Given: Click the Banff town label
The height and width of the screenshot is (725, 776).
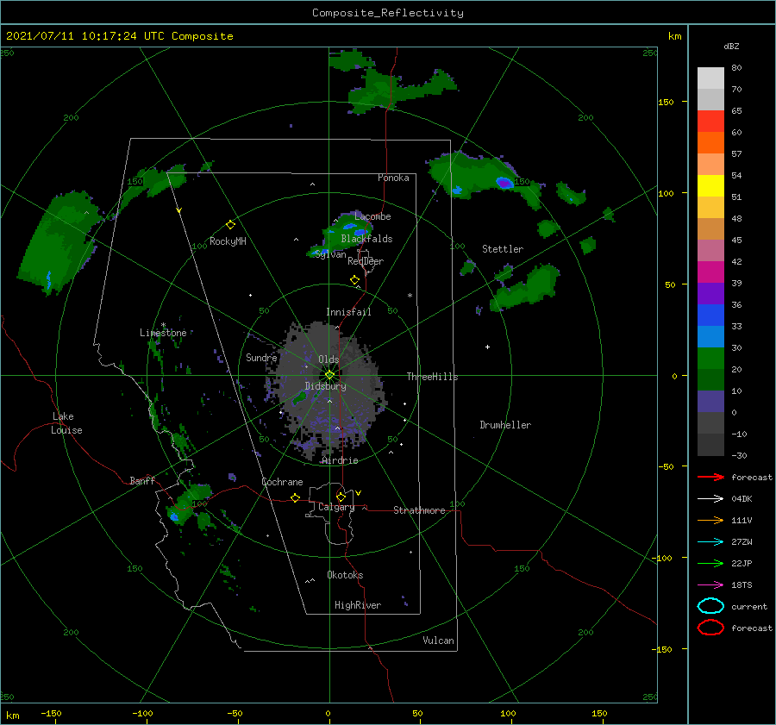Looking at the screenshot, I should click(142, 480).
